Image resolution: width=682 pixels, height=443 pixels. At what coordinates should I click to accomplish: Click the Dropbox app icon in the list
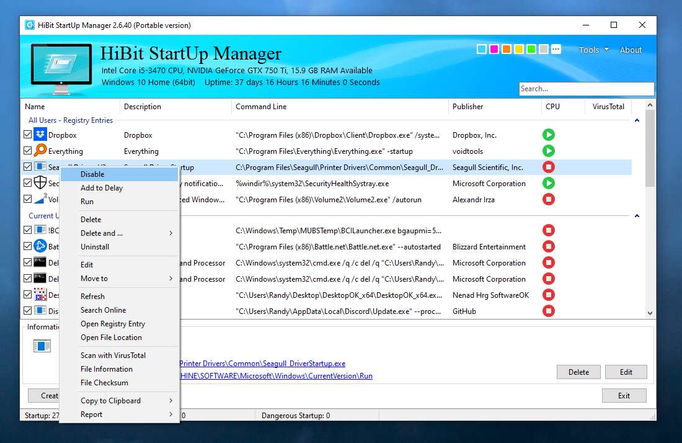click(40, 135)
